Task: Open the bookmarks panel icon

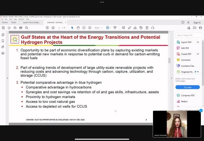Action: (3, 41)
